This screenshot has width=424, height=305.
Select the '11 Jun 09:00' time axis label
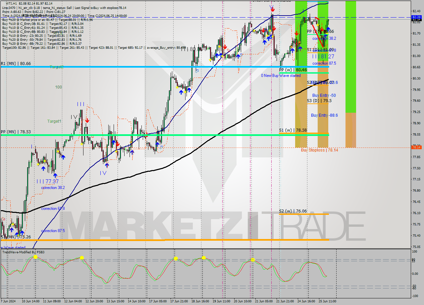click(x=52, y=301)
